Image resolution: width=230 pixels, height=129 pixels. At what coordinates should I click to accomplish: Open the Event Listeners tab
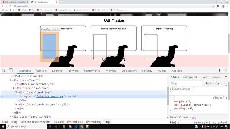click(x=211, y=77)
